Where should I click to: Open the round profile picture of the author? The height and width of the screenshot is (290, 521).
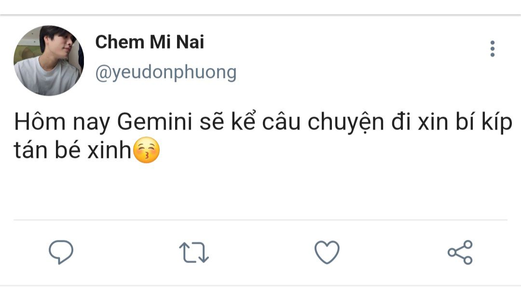(x=49, y=61)
